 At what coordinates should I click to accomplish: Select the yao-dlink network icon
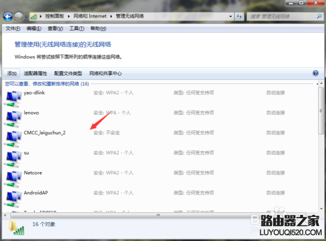[x=13, y=99]
